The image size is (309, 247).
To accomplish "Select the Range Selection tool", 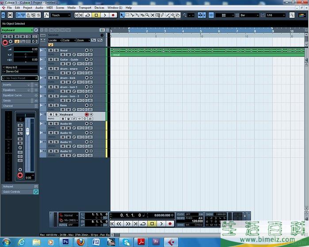I will pyautogui.click(x=127, y=15).
